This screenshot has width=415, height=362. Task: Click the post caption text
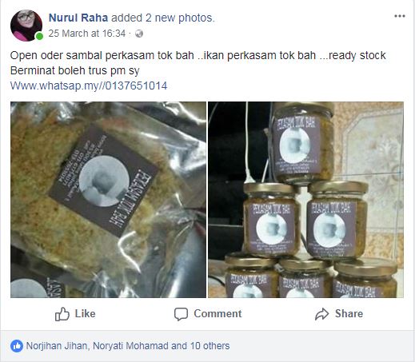coord(198,63)
